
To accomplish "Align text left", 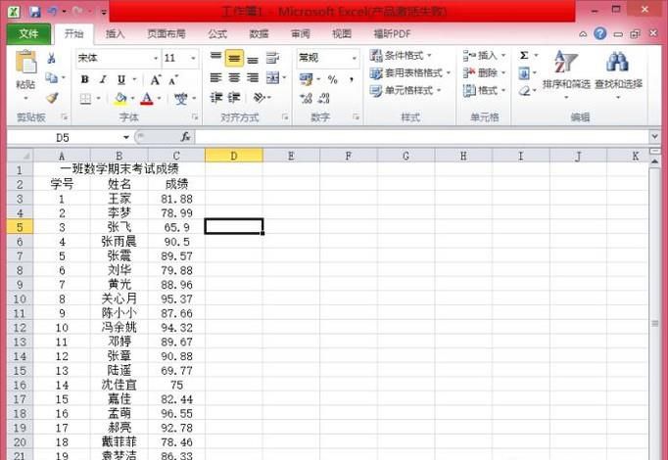I will click(x=216, y=78).
